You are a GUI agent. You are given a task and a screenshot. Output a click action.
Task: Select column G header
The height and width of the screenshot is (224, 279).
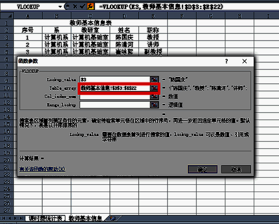(x=211, y=16)
